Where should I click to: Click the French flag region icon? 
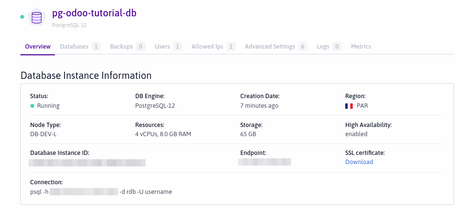point(349,106)
